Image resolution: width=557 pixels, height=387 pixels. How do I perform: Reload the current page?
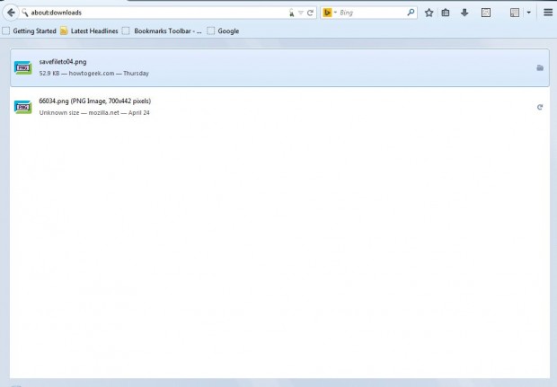pyautogui.click(x=310, y=13)
